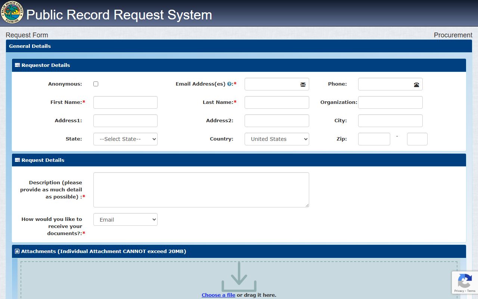Viewport: 478px width, 299px height.
Task: Click the telephone icon in Phone field
Action: [x=416, y=84]
